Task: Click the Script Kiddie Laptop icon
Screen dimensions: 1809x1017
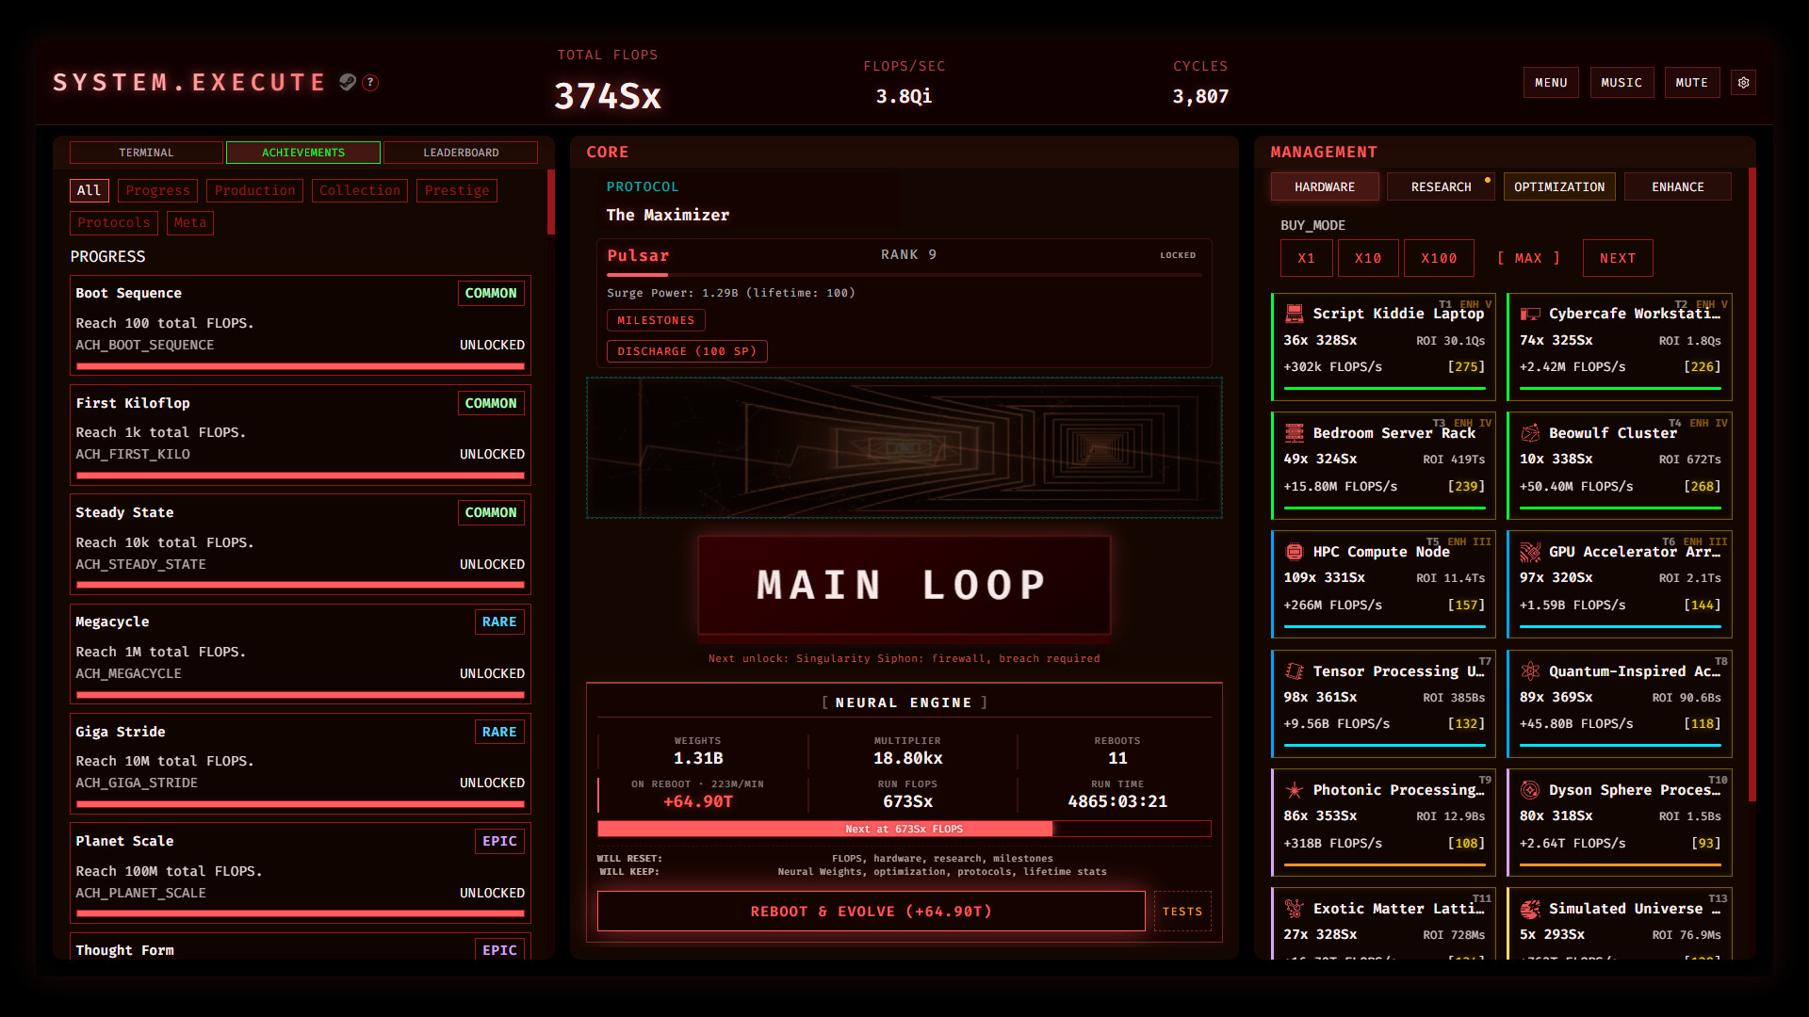Action: [x=1295, y=314]
